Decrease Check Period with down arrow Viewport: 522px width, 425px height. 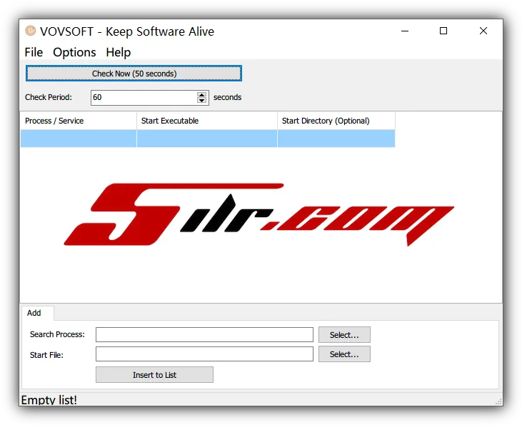pos(202,101)
